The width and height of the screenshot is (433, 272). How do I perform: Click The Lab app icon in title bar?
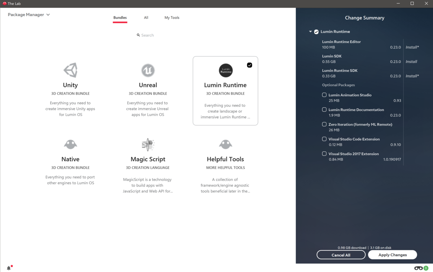4,4
